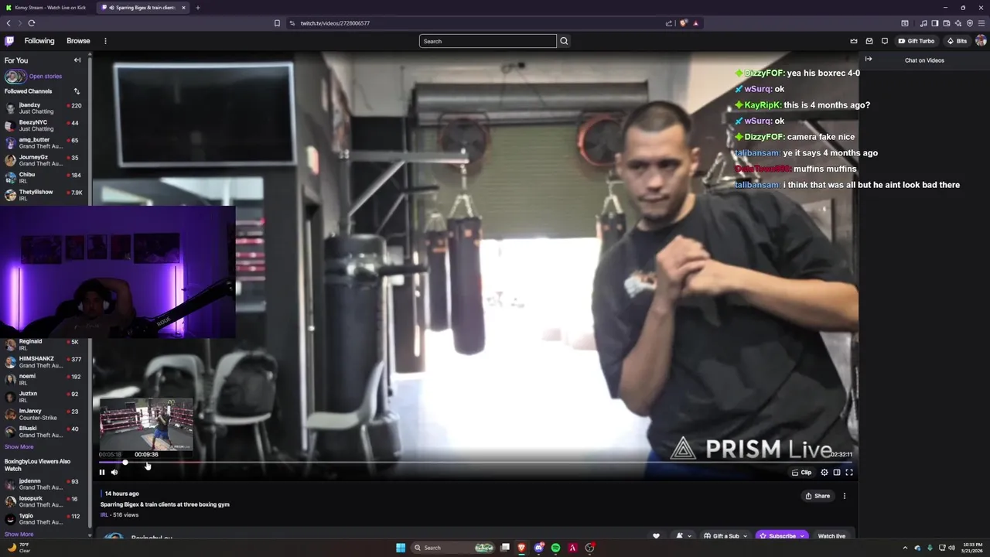The image size is (990, 557).
Task: Open the notifications inbox icon
Action: coord(869,41)
